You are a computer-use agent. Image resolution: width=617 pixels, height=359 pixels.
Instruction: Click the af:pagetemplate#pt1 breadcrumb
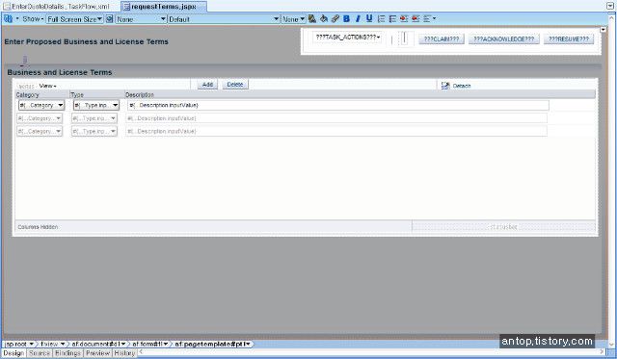pos(212,344)
